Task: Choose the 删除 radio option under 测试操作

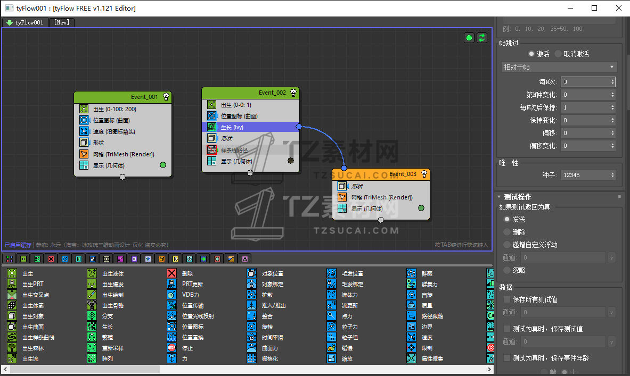Action: [507, 232]
